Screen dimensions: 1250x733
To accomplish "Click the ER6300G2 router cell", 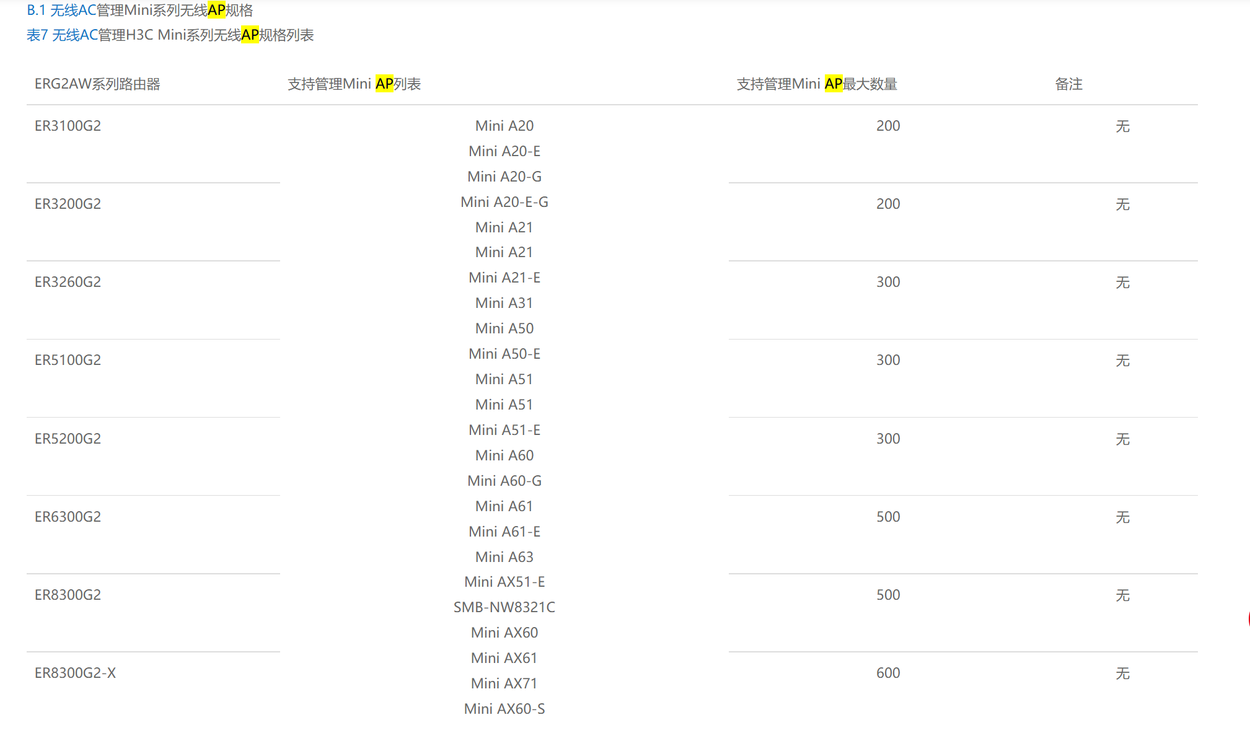I will click(x=68, y=517).
